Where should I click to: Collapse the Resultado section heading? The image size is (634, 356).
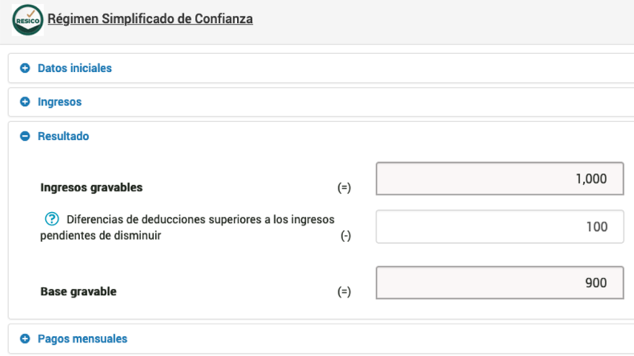[x=63, y=136]
